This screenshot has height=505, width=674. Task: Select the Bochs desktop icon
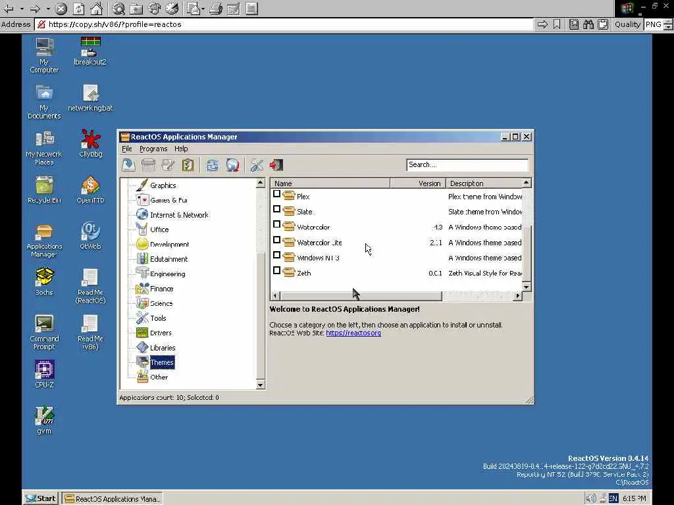click(44, 281)
